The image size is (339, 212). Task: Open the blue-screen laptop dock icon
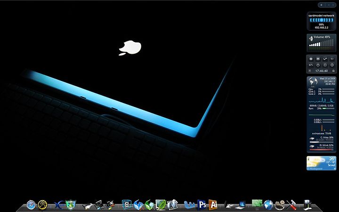[x=241, y=205]
